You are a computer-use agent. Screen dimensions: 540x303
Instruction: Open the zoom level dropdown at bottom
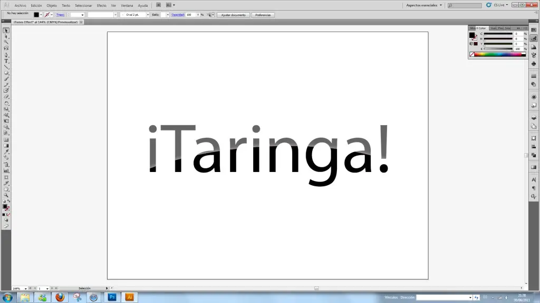tap(26, 288)
